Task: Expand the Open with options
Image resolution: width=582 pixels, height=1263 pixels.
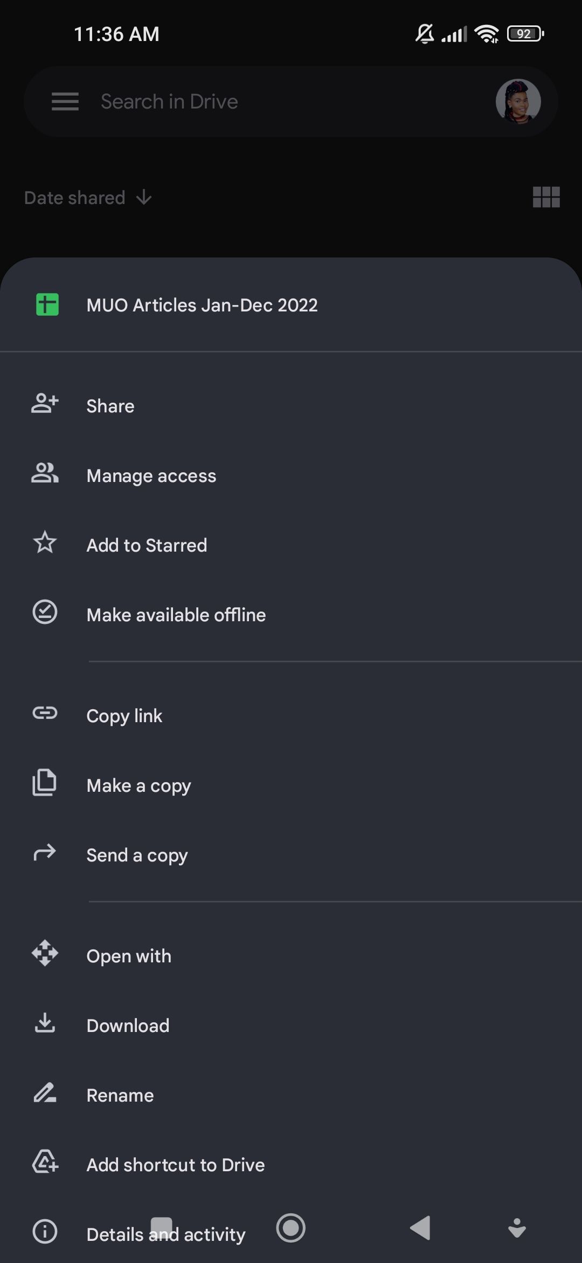Action: (129, 956)
